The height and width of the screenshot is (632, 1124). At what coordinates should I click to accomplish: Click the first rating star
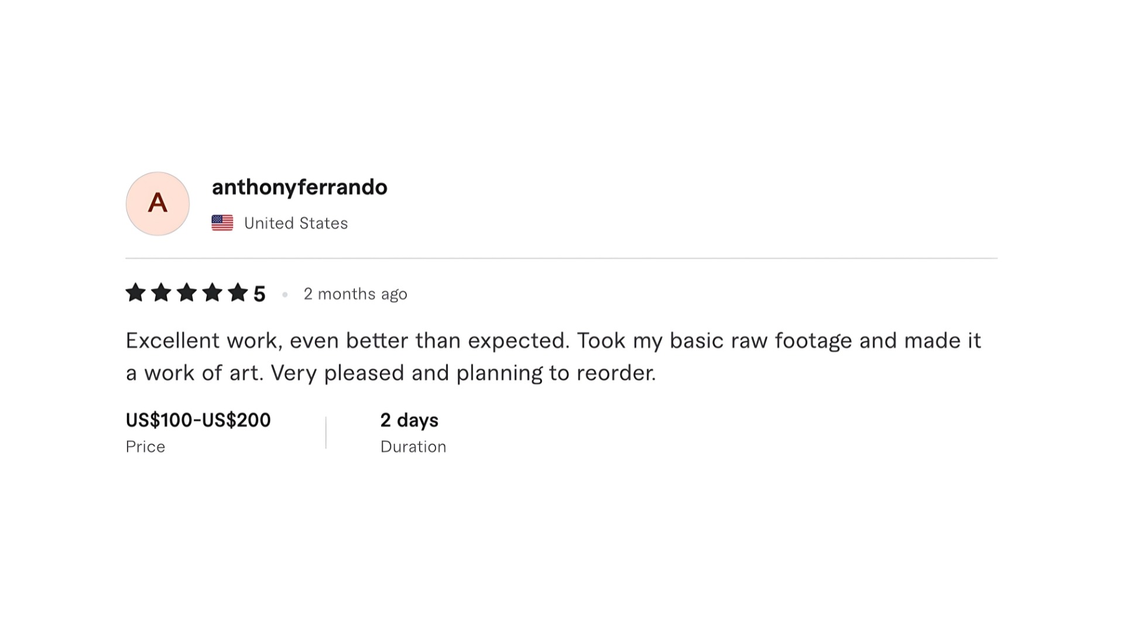tap(135, 292)
